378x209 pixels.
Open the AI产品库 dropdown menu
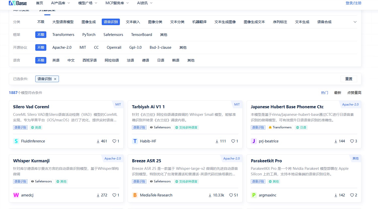(x=60, y=3)
